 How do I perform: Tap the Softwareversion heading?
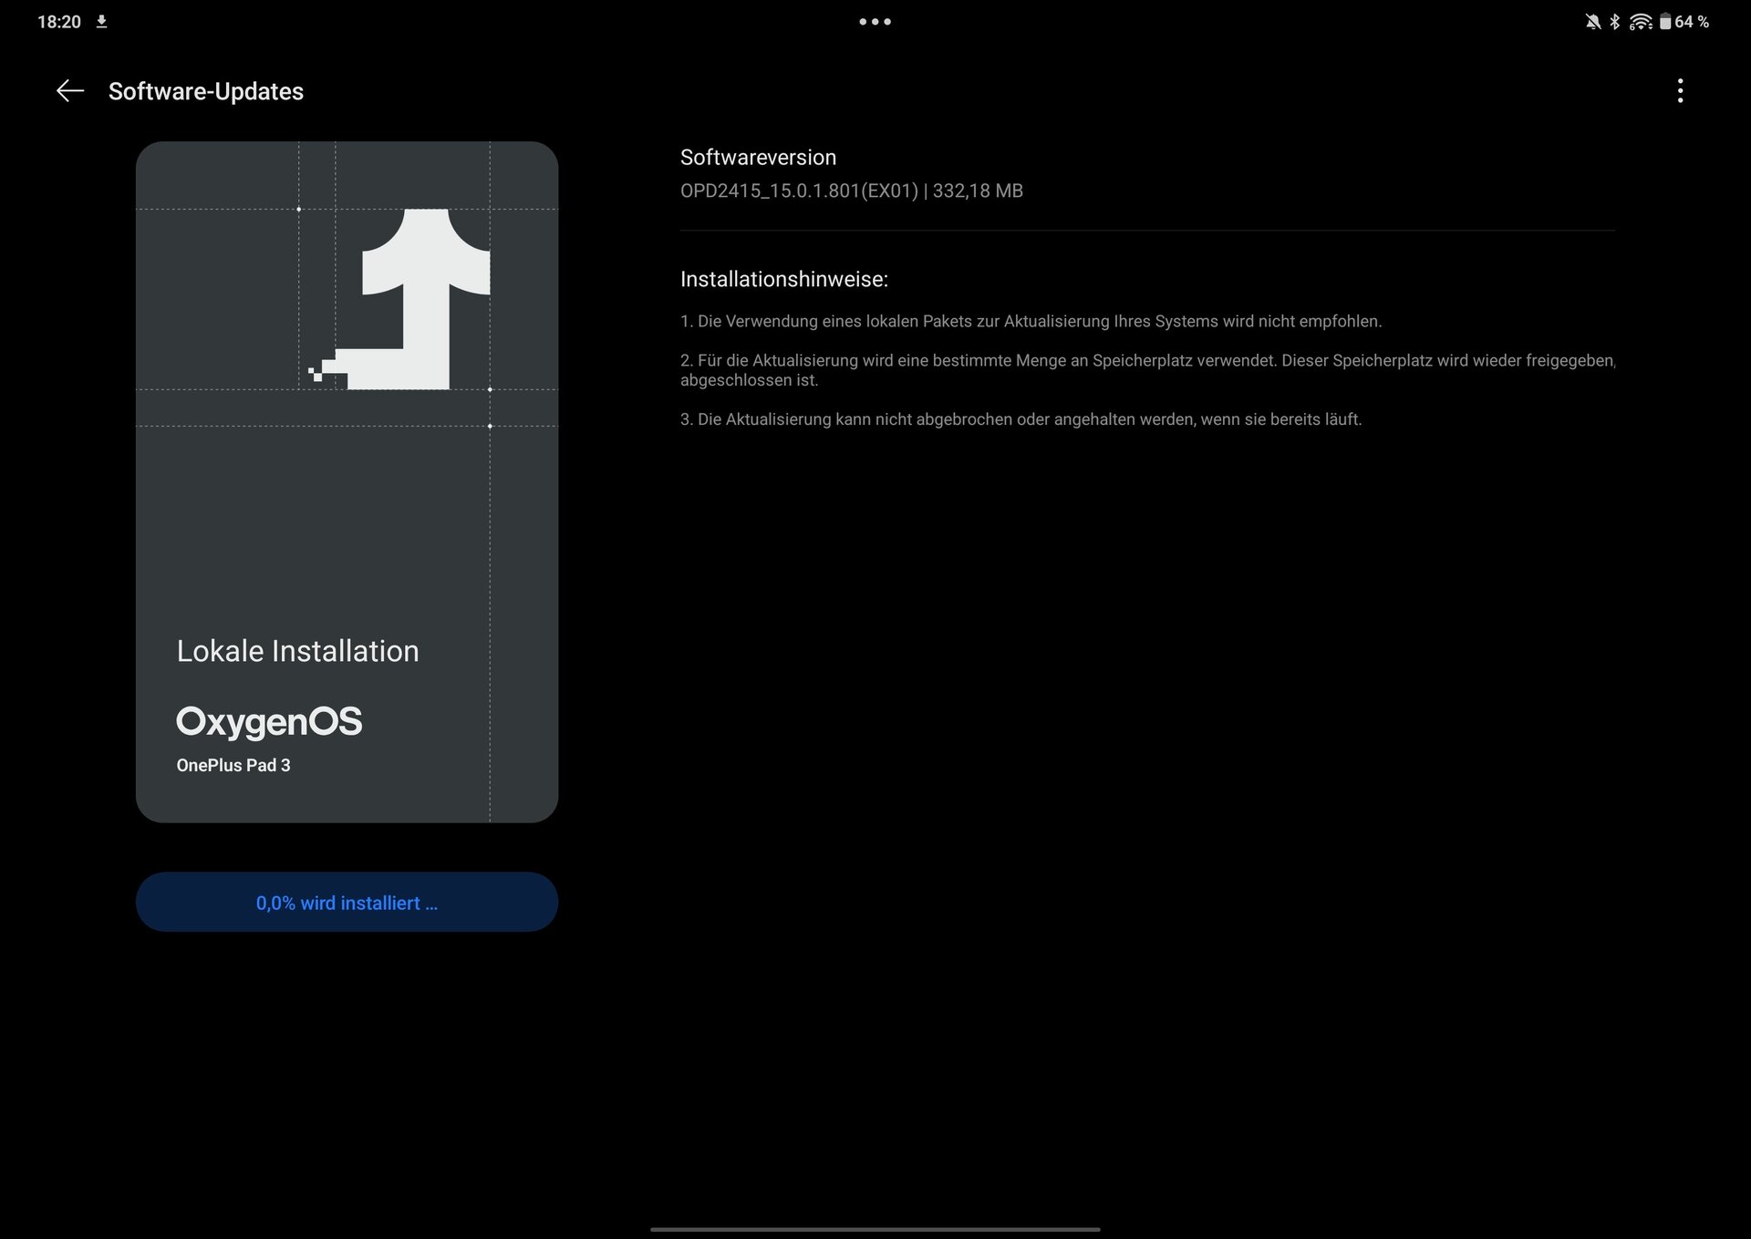click(x=758, y=157)
